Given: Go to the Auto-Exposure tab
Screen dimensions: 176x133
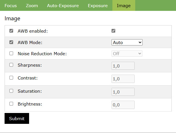Looking at the screenshot, I should pyautogui.click(x=63, y=6).
